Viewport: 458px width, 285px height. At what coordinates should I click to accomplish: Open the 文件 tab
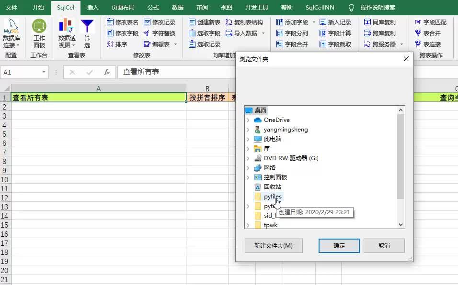tap(11, 7)
